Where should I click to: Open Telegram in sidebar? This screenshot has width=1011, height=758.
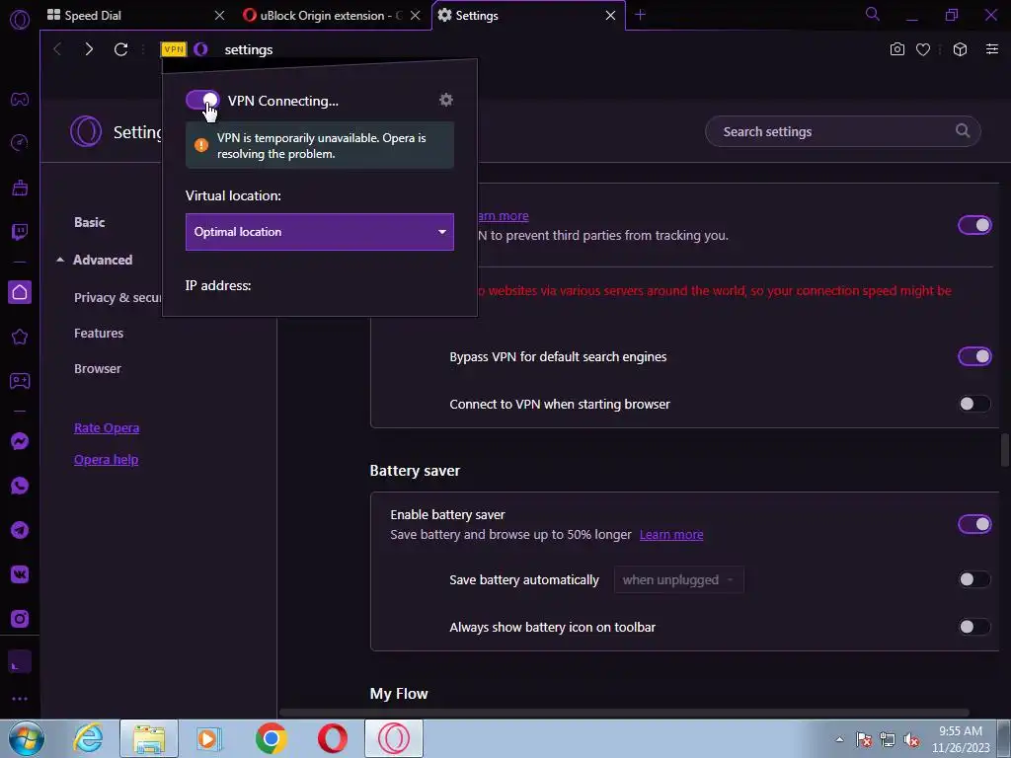tap(20, 530)
